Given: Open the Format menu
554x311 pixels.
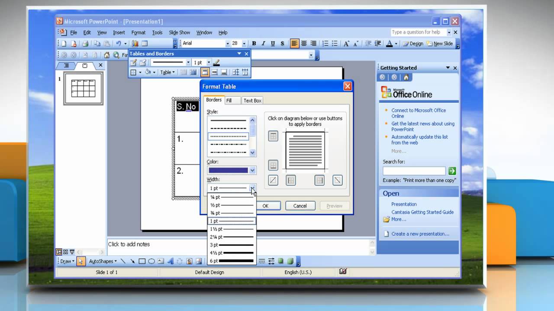Looking at the screenshot, I should click(x=138, y=32).
